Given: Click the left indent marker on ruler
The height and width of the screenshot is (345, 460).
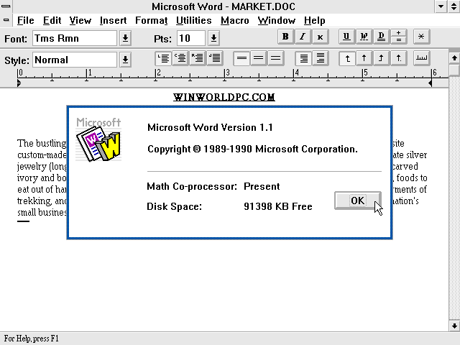Looking at the screenshot, I should [x=19, y=83].
